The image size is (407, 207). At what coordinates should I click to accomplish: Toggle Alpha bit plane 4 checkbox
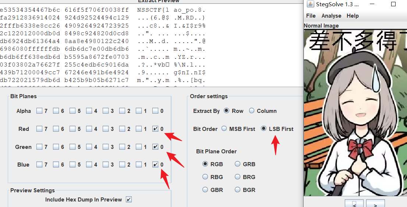(x=89, y=111)
